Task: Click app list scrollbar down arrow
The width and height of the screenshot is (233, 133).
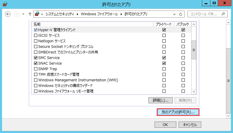Action: coord(194,92)
